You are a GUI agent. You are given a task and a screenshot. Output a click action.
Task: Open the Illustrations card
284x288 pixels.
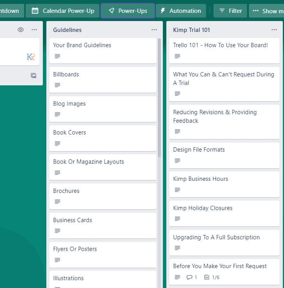103,279
